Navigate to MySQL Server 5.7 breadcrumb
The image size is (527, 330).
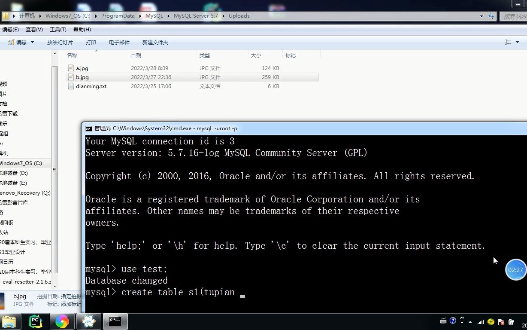196,16
